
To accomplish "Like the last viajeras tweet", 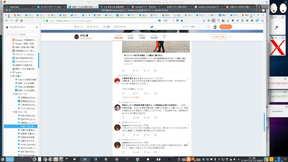I will coord(145,152).
